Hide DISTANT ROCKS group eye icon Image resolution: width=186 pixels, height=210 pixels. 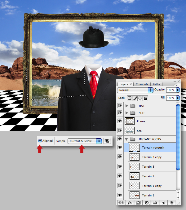120,139
